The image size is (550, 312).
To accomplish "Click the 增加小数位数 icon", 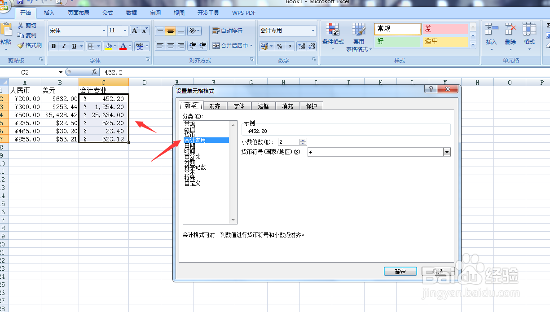I will tap(300, 46).
